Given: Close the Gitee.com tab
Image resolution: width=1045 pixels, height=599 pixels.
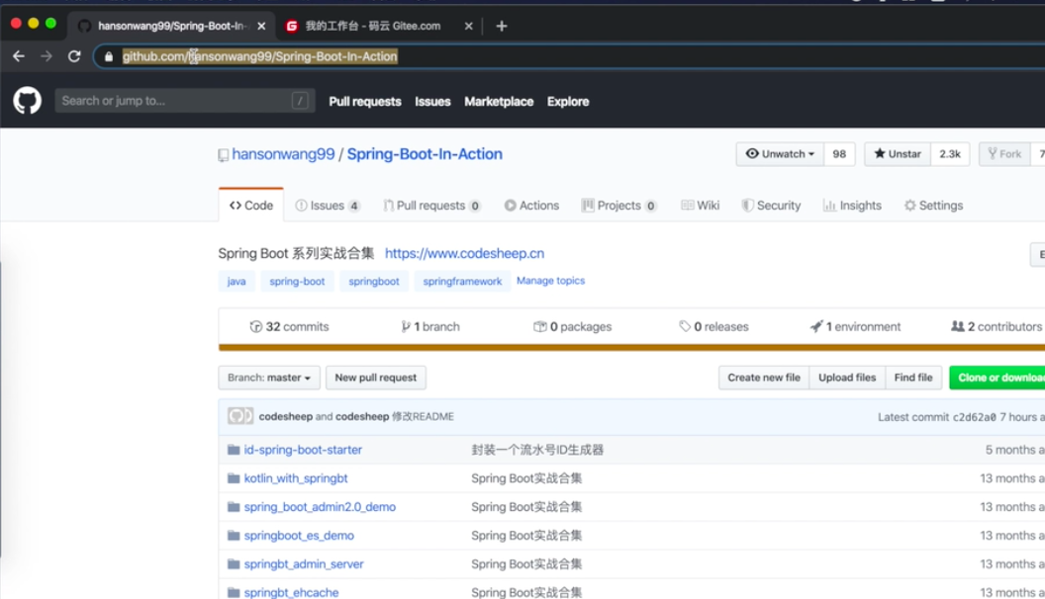Looking at the screenshot, I should click(x=468, y=26).
